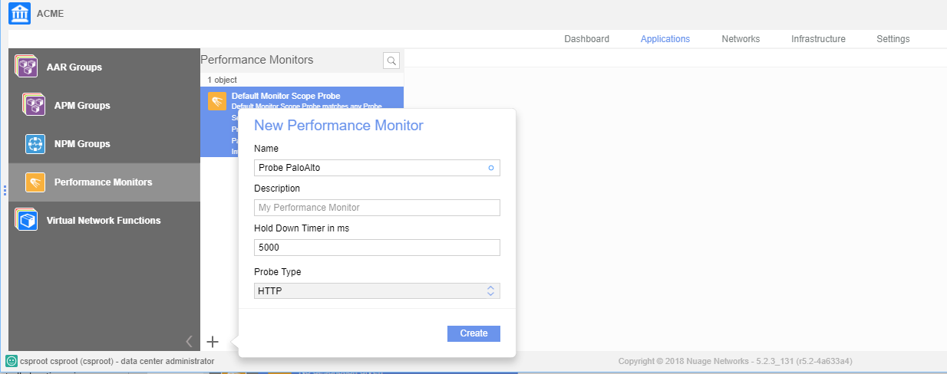Viewport: 947px width, 374px height.
Task: Select the APM Groups icon
Action: pyautogui.click(x=35, y=105)
